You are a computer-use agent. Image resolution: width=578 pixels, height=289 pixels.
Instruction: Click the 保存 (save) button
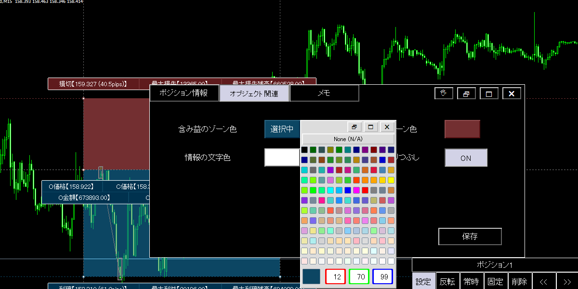(x=470, y=236)
